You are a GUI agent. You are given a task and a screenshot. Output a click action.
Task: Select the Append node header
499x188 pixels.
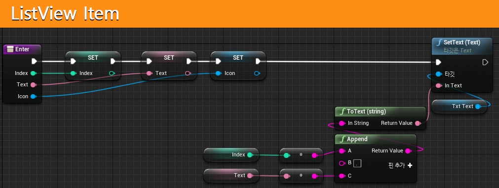pos(376,139)
